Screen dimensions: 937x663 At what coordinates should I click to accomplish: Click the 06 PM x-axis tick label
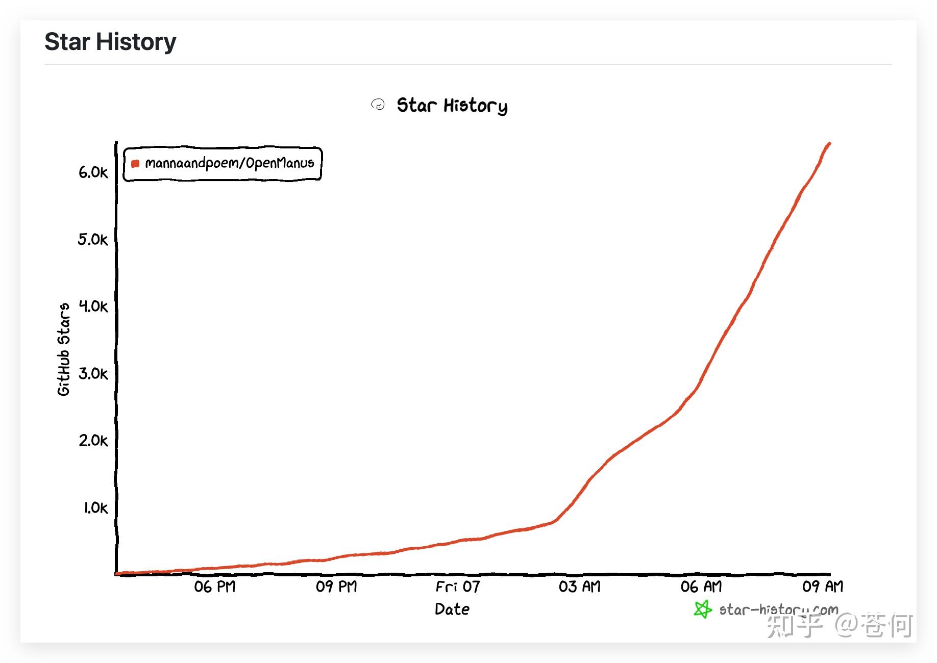click(x=214, y=587)
